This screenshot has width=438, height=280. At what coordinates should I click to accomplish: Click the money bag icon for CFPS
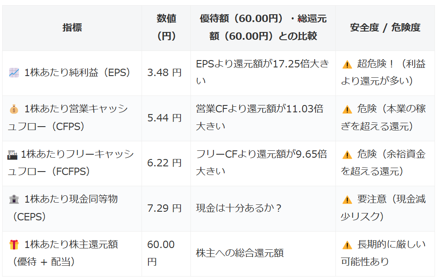[14, 109]
